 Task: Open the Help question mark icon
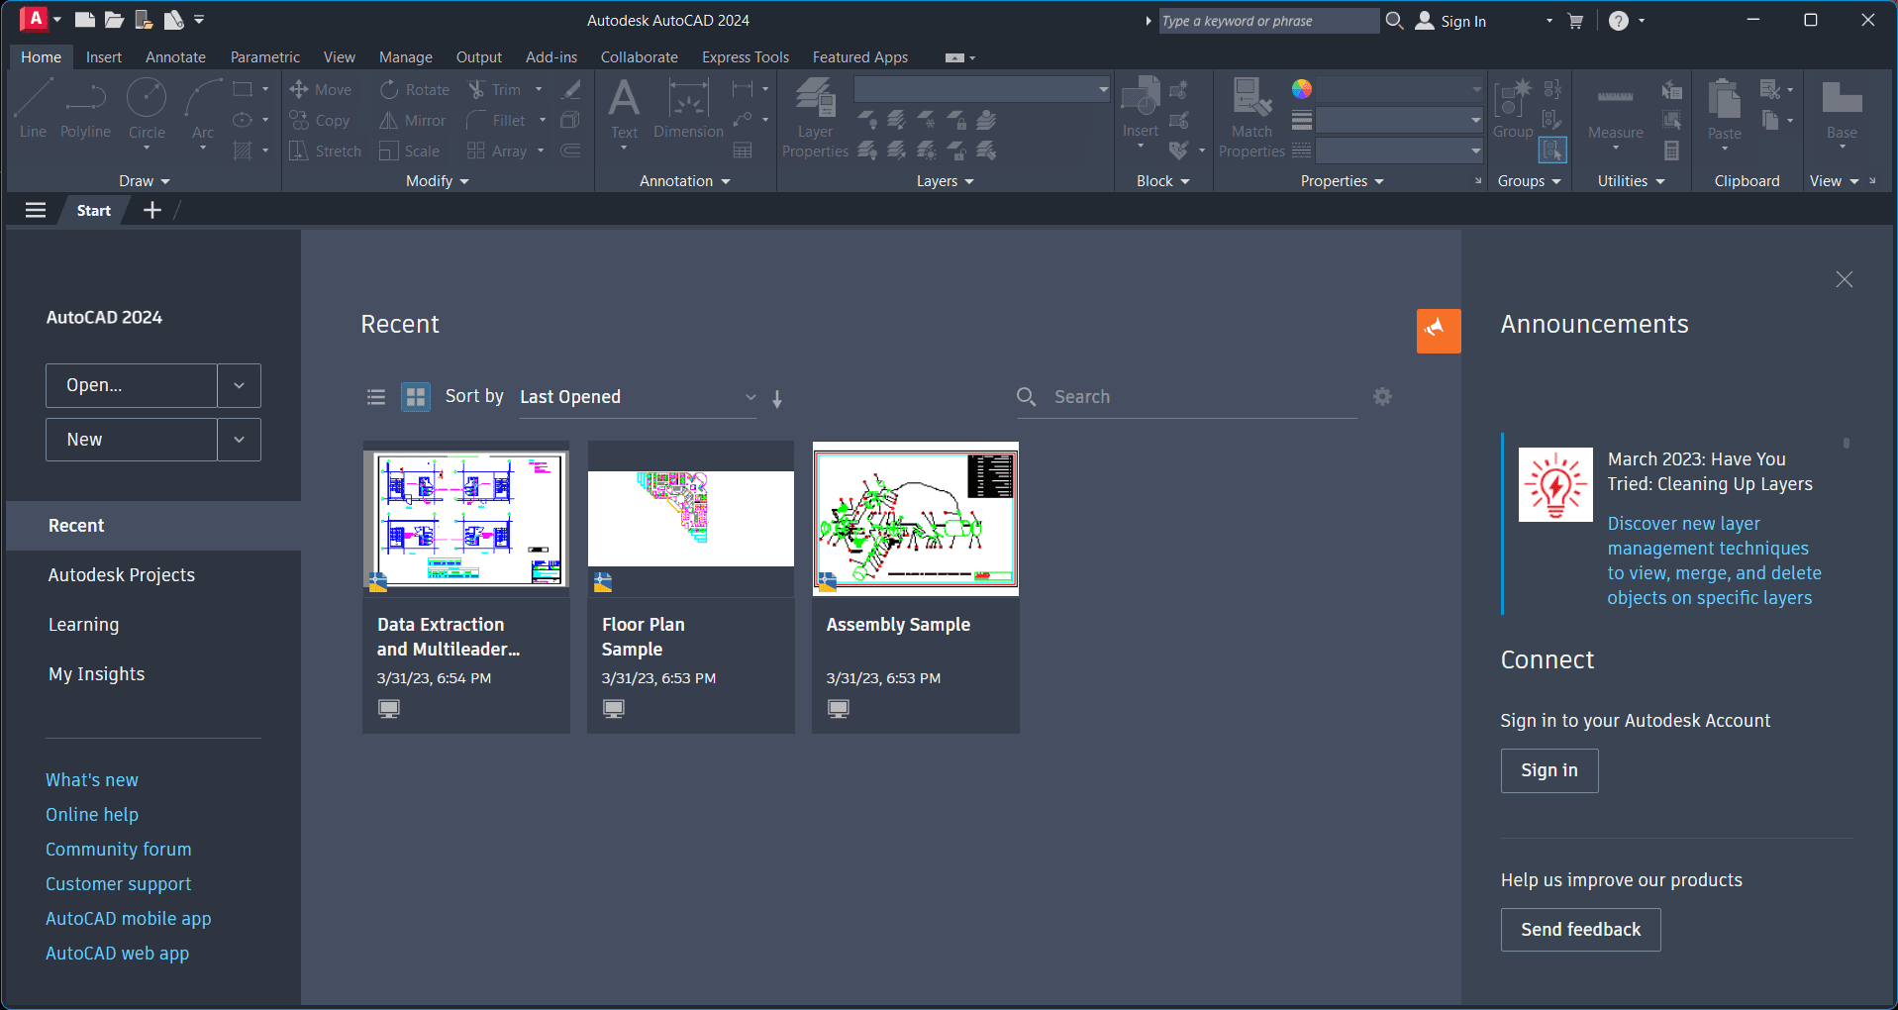(x=1619, y=21)
